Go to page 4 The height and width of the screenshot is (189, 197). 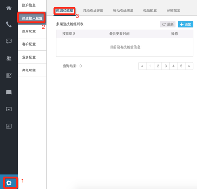pyautogui.click(x=173, y=66)
